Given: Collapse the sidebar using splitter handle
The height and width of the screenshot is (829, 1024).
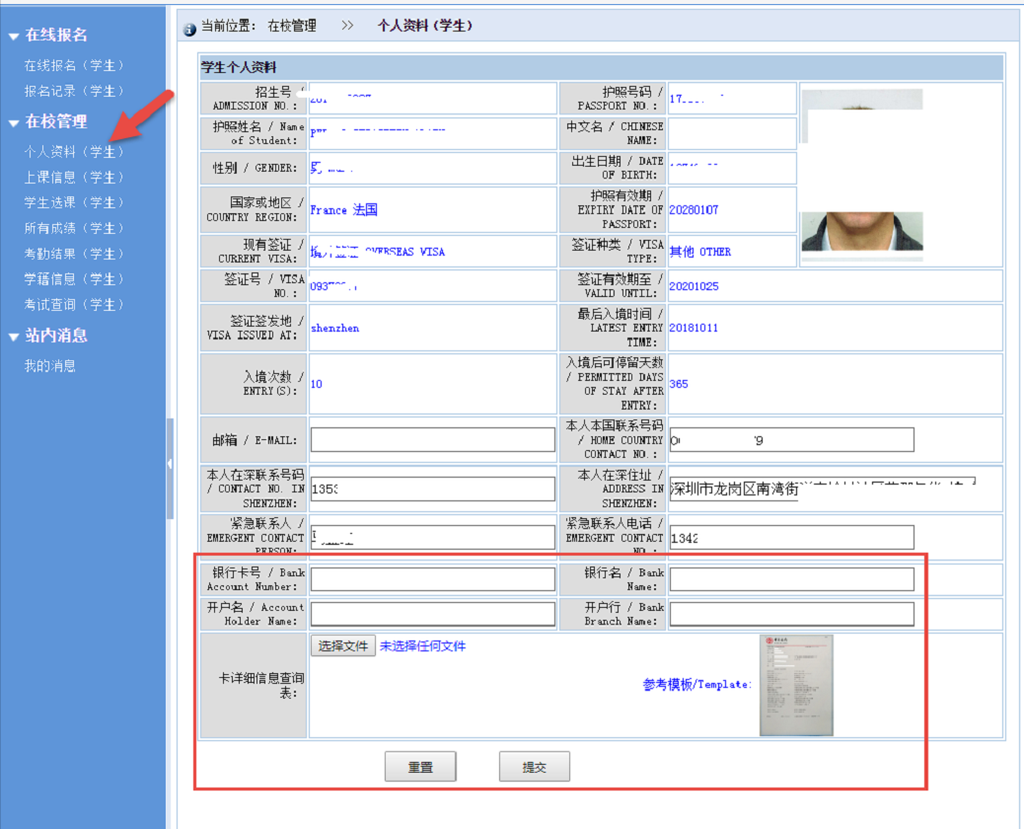Looking at the screenshot, I should click(170, 463).
